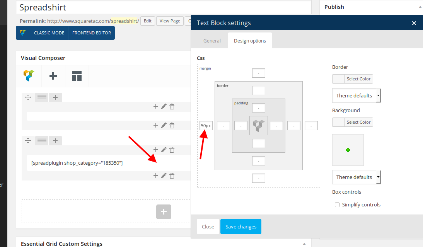Click bottom pencil icon of the first row's column

pyautogui.click(x=164, y=125)
